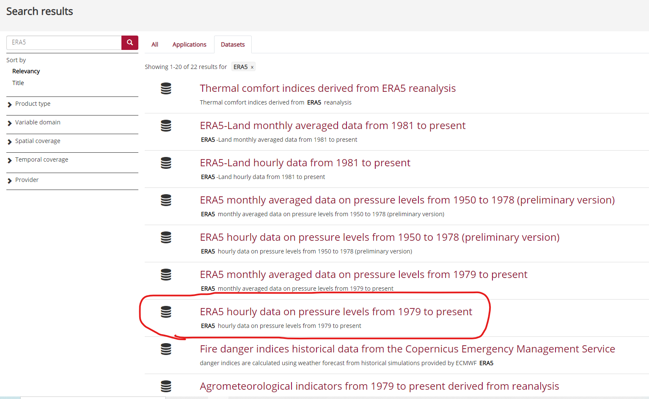Image resolution: width=649 pixels, height=399 pixels.
Task: Select the All results tab
Action: click(x=154, y=44)
